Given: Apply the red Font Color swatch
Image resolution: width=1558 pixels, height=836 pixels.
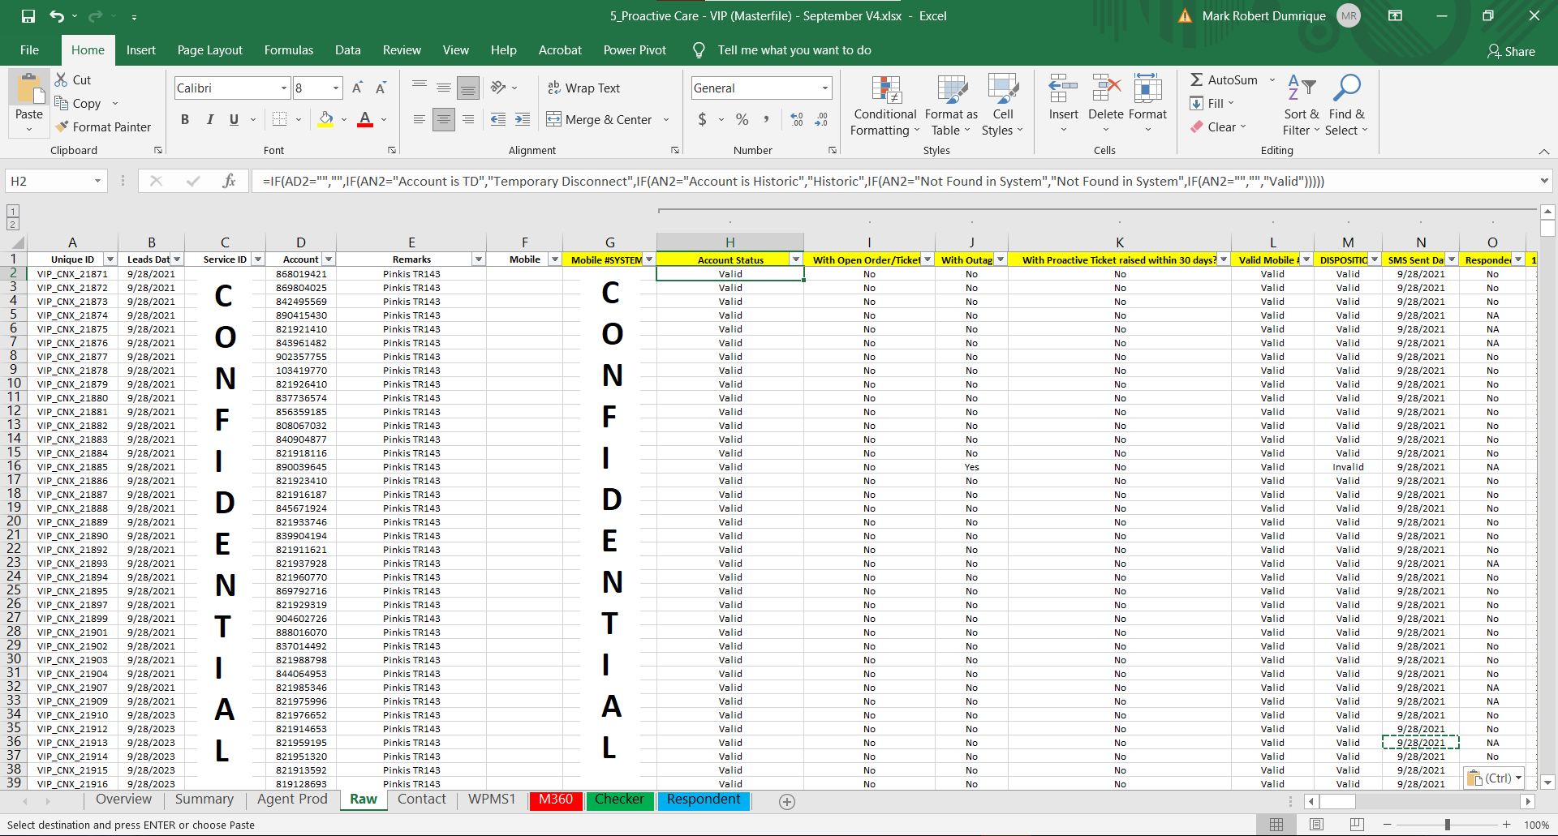Looking at the screenshot, I should coord(365,119).
